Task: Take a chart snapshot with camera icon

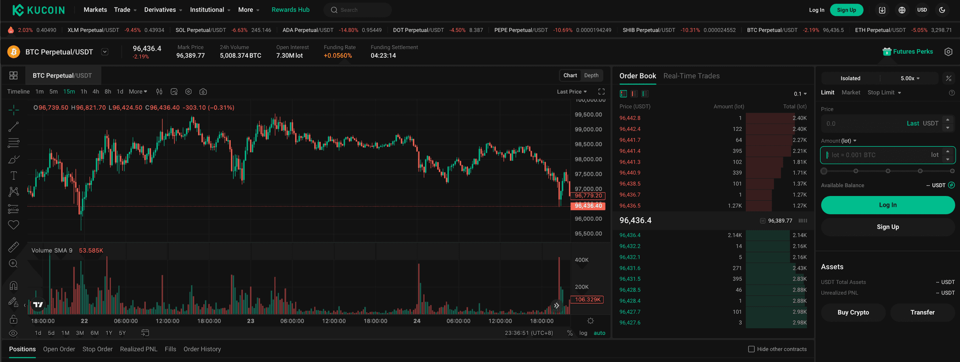Action: tap(203, 92)
